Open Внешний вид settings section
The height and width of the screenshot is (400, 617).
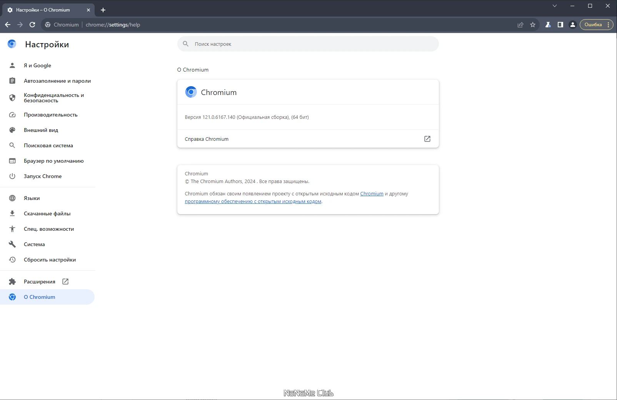coord(47,130)
